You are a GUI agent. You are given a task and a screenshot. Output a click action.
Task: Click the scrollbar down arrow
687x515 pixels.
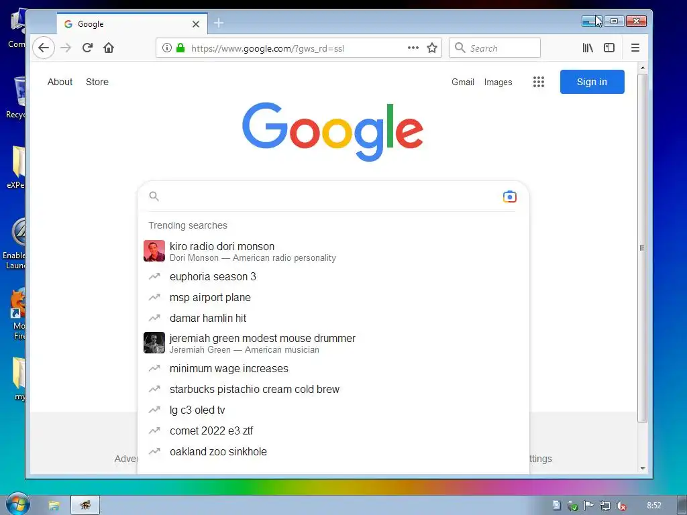click(642, 468)
